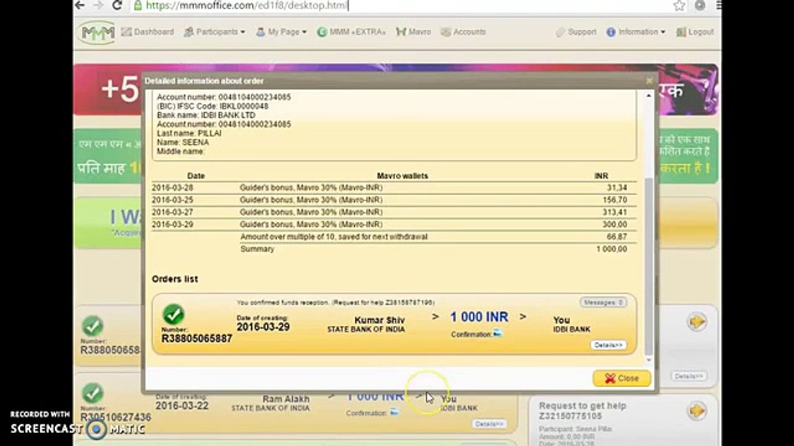This screenshot has height=446, width=794.
Task: Click the amount 300,00
Action: click(615, 224)
